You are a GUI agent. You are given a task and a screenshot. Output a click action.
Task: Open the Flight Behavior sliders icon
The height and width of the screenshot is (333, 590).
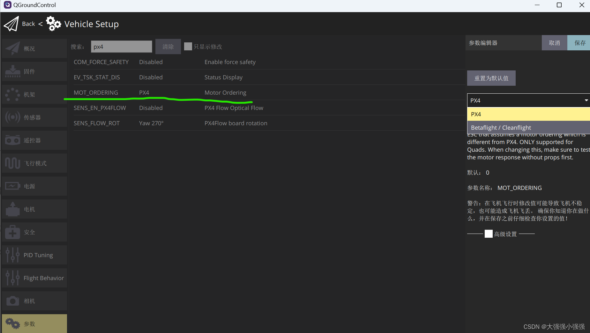[x=13, y=278]
